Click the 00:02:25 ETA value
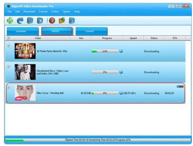This screenshot has height=146, width=193. [x=169, y=93]
